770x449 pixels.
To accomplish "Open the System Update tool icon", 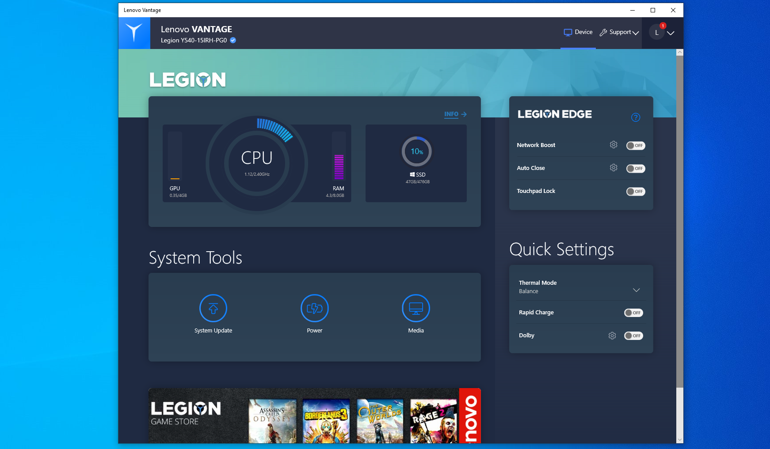I will (213, 308).
